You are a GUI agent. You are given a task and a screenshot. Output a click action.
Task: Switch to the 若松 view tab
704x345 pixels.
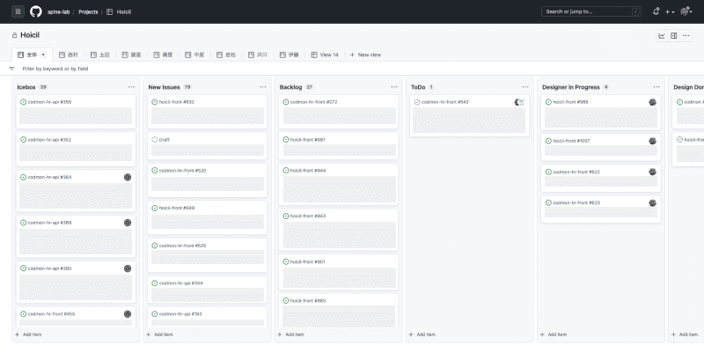point(226,55)
